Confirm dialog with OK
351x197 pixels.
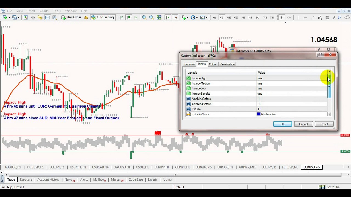[282, 124]
